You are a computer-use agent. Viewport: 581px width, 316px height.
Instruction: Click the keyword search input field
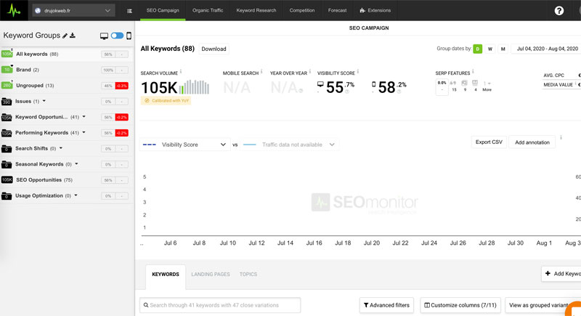point(220,305)
